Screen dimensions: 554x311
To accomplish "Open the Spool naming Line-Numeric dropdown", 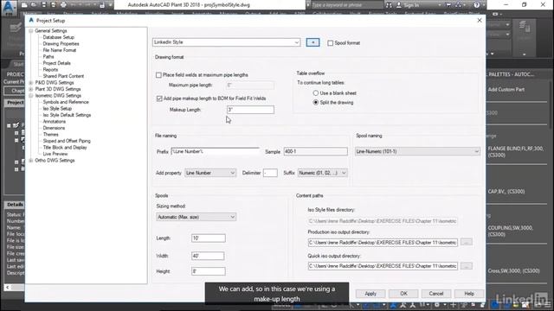I will (417, 151).
